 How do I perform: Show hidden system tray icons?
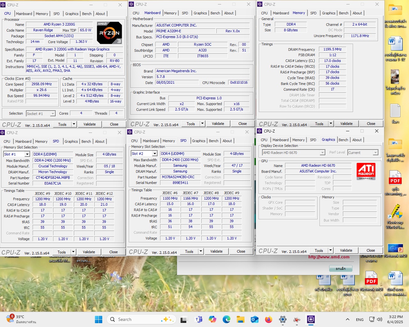(348, 319)
